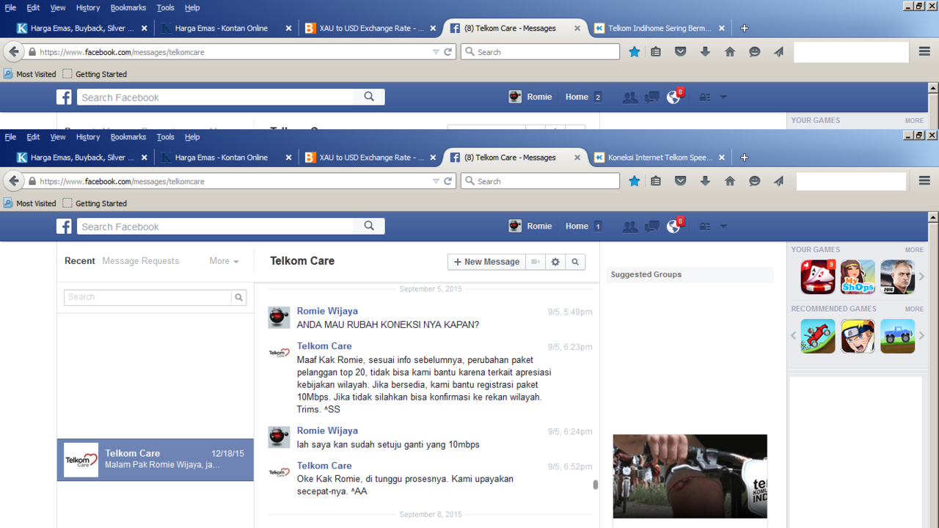
Task: Open a new tab in the front window
Action: pos(745,158)
